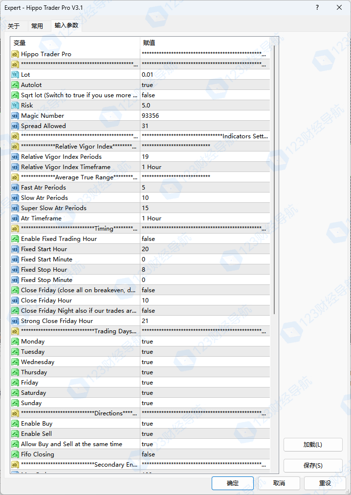Viewport: 351px width, 495px height.
Task: Click the question mark help icon in title bar
Action: click(x=317, y=8)
